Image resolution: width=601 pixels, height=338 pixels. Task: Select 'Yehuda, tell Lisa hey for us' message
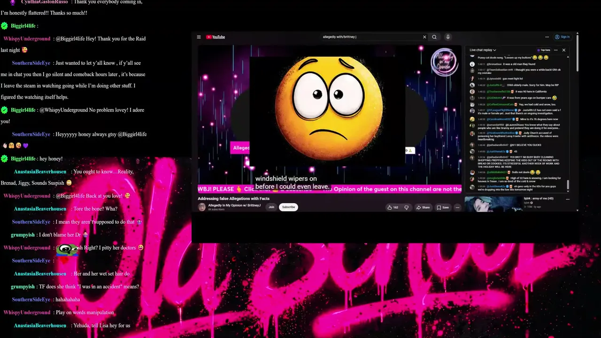pos(101,325)
